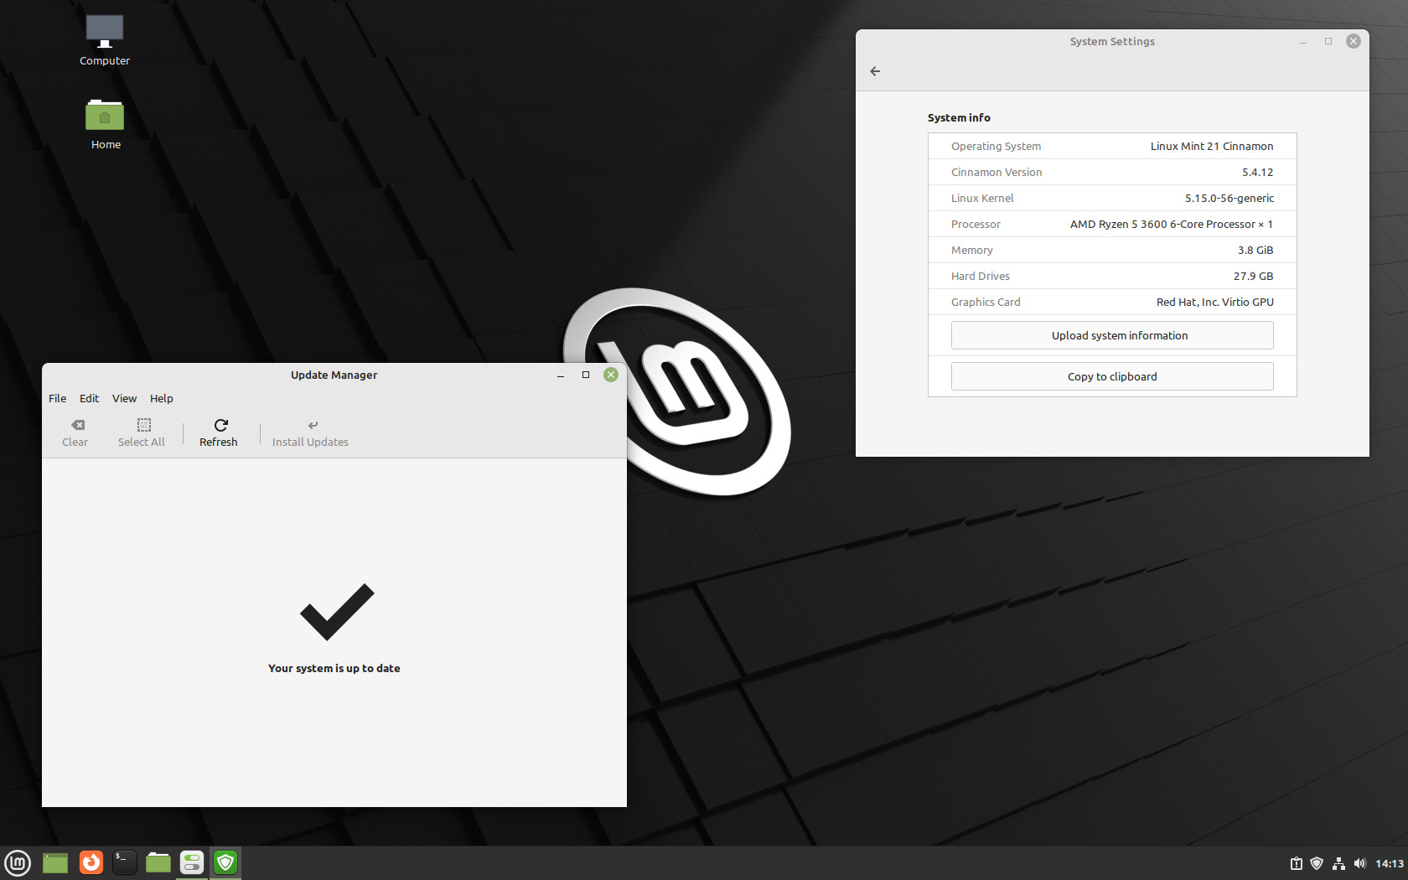1408x880 pixels.
Task: Click the 'System Settings' window title
Action: [x=1112, y=41]
